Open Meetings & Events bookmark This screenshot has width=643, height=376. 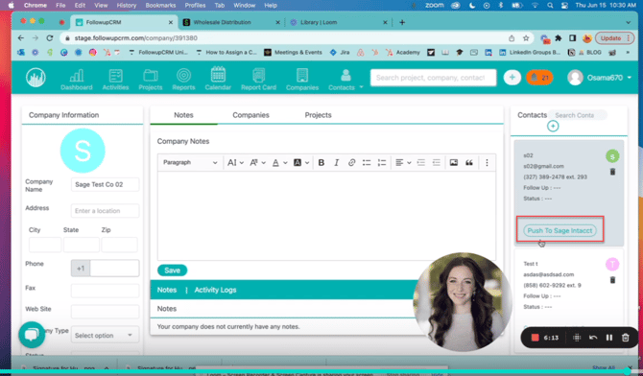[x=294, y=53]
